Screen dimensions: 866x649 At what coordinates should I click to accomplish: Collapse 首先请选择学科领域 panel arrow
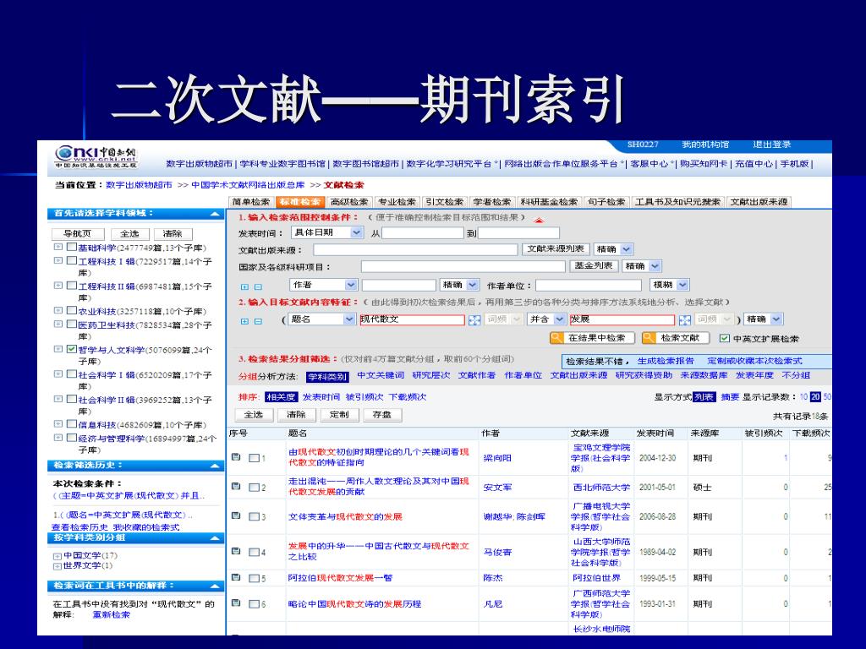215,214
